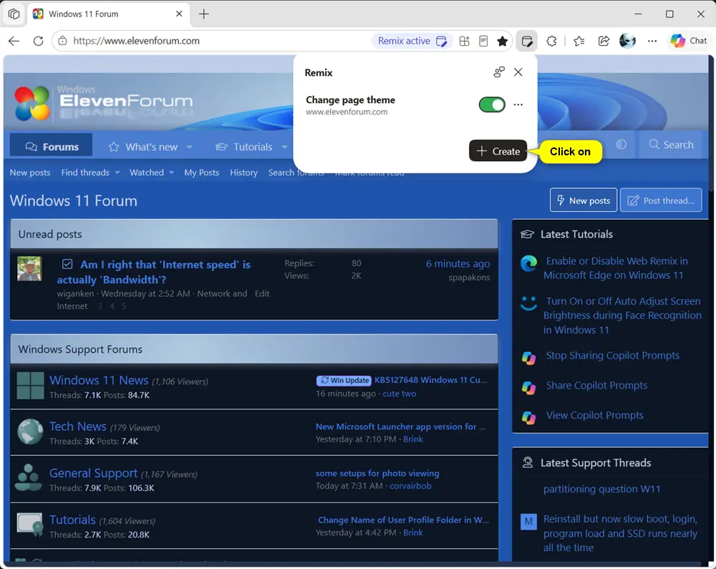Click Edit on the unread thread
716x569 pixels.
(x=261, y=293)
